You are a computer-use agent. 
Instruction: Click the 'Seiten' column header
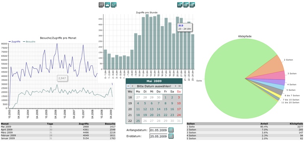click(x=191, y=124)
